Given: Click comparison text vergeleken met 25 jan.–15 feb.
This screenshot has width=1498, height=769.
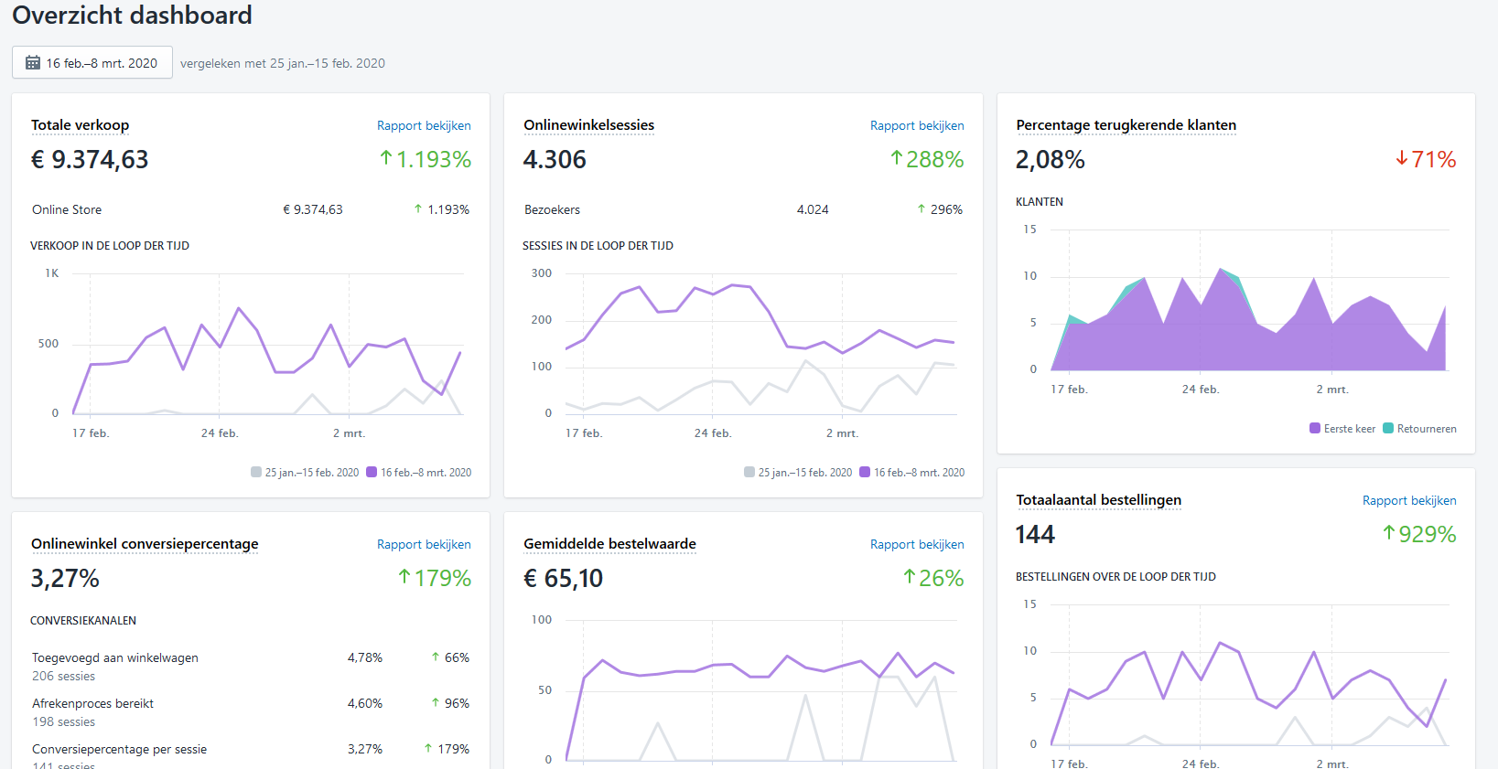Looking at the screenshot, I should [x=283, y=63].
